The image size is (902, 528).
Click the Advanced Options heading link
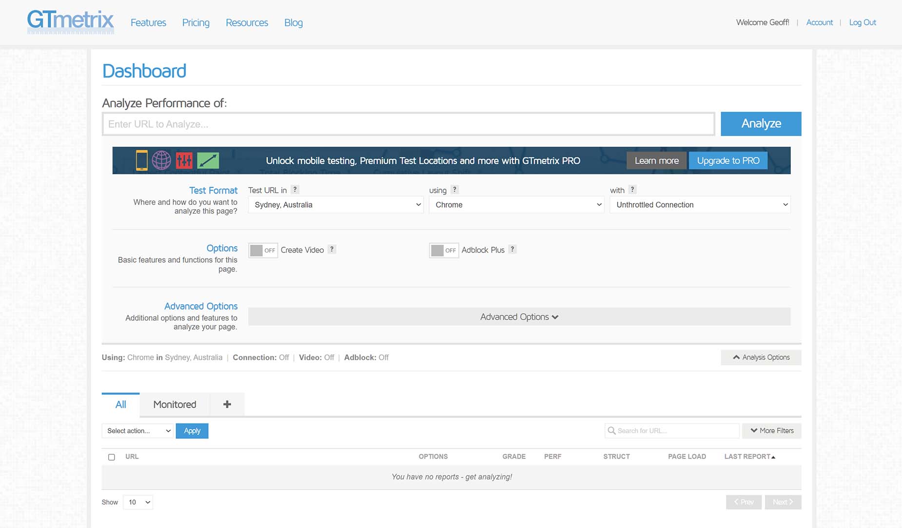(x=201, y=306)
